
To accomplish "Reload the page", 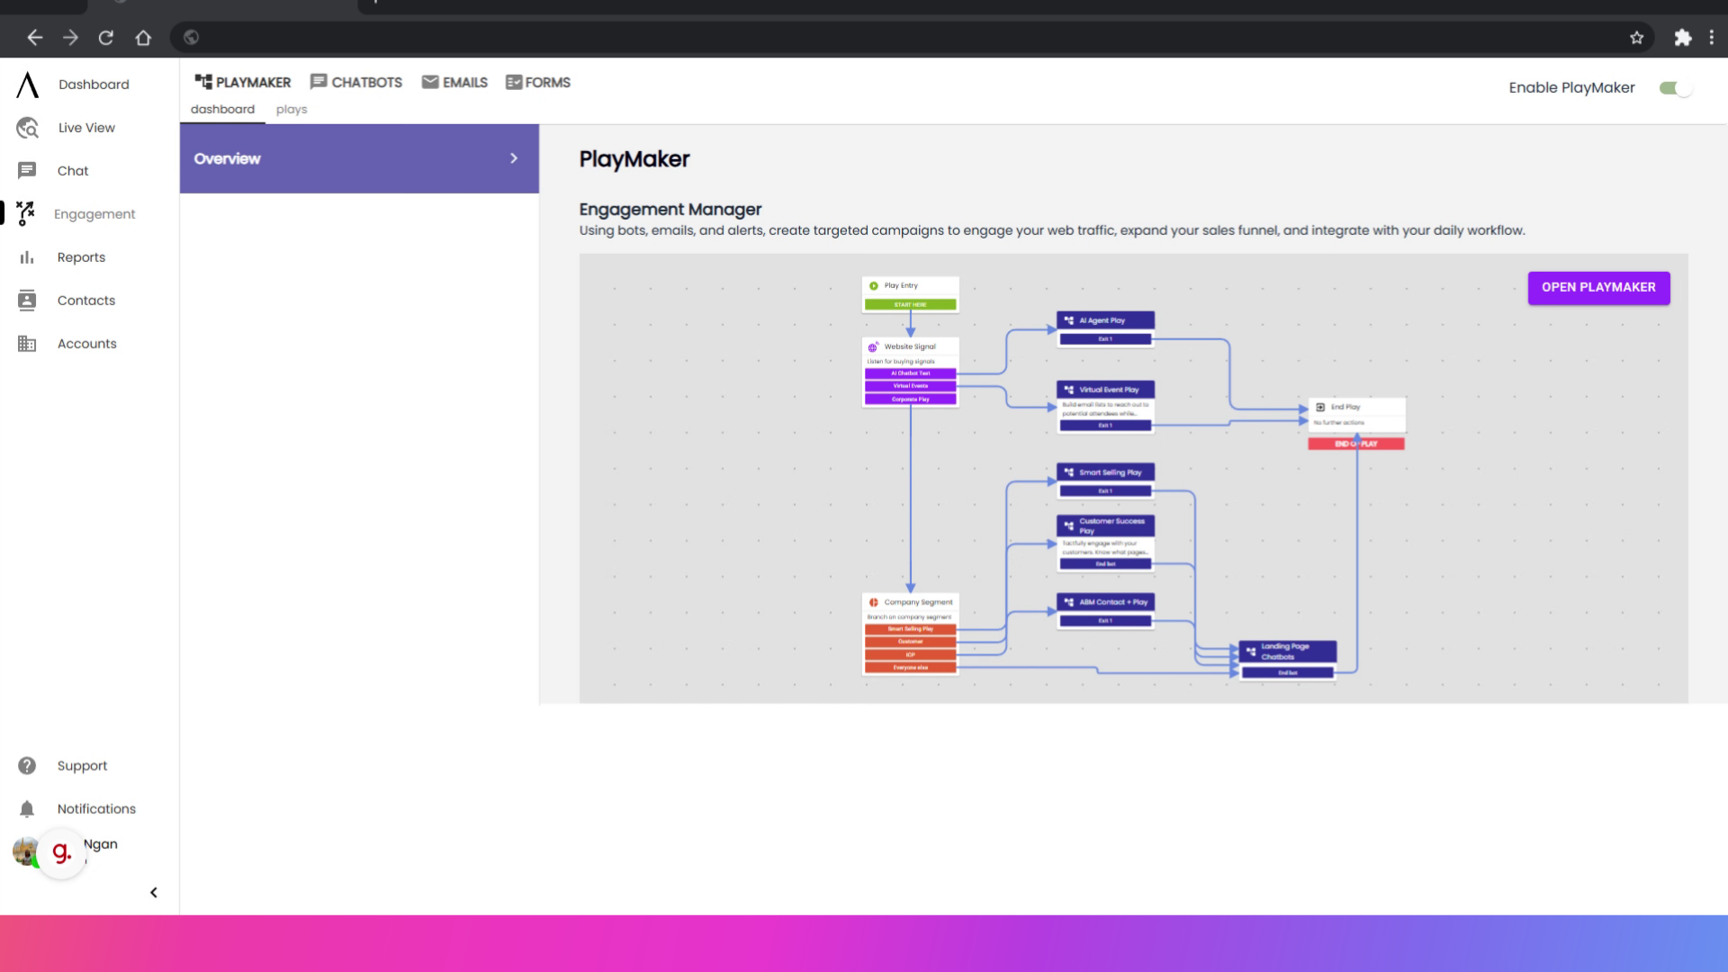I will pyautogui.click(x=106, y=38).
